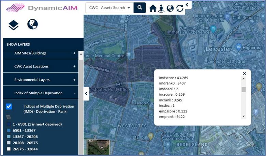Expand the Environmental Layers group
Image resolution: width=267 pixels, height=156 pixels.
click(x=41, y=80)
